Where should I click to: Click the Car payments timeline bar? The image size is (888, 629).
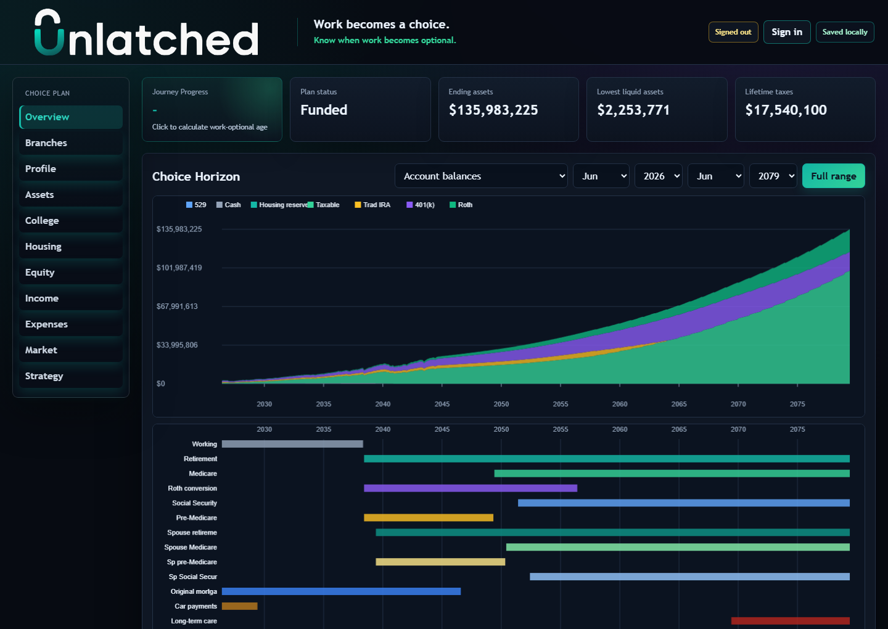239,607
